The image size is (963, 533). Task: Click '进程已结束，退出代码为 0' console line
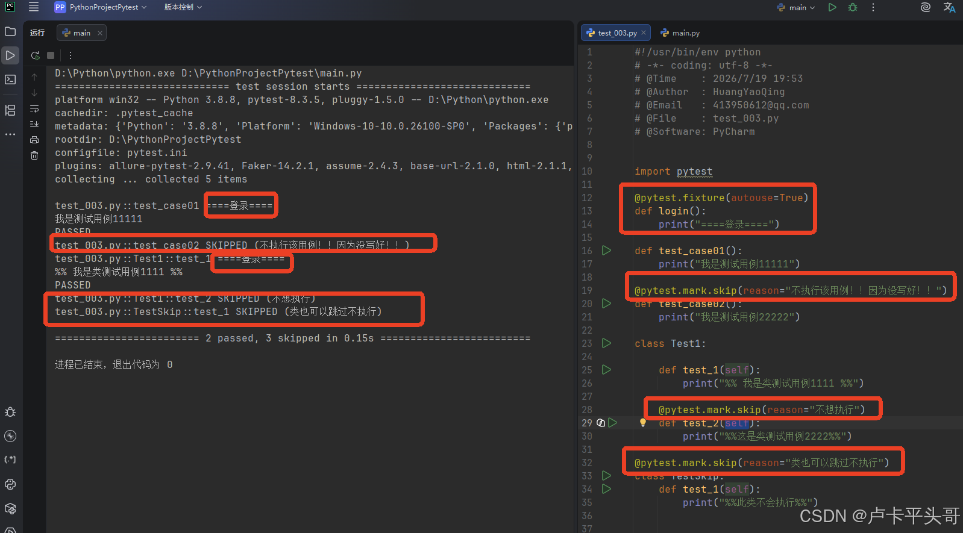click(x=114, y=365)
